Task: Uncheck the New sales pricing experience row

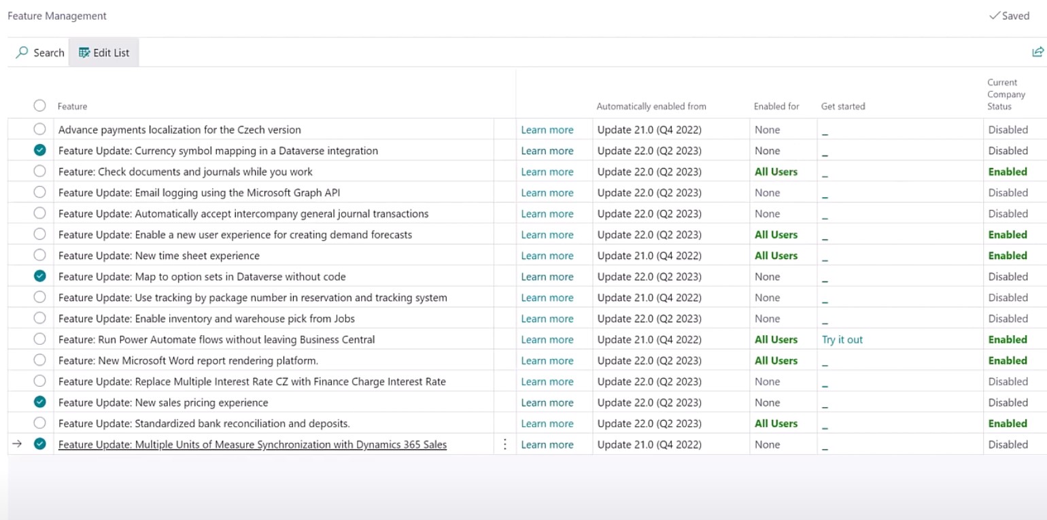Action: click(39, 402)
